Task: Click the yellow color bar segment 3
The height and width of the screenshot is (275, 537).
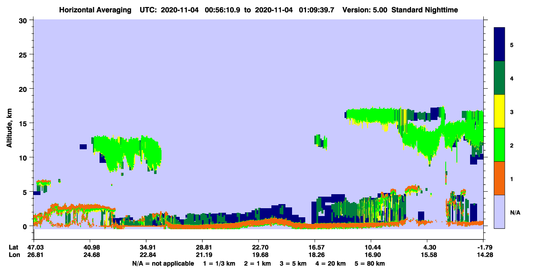Action: click(x=499, y=111)
